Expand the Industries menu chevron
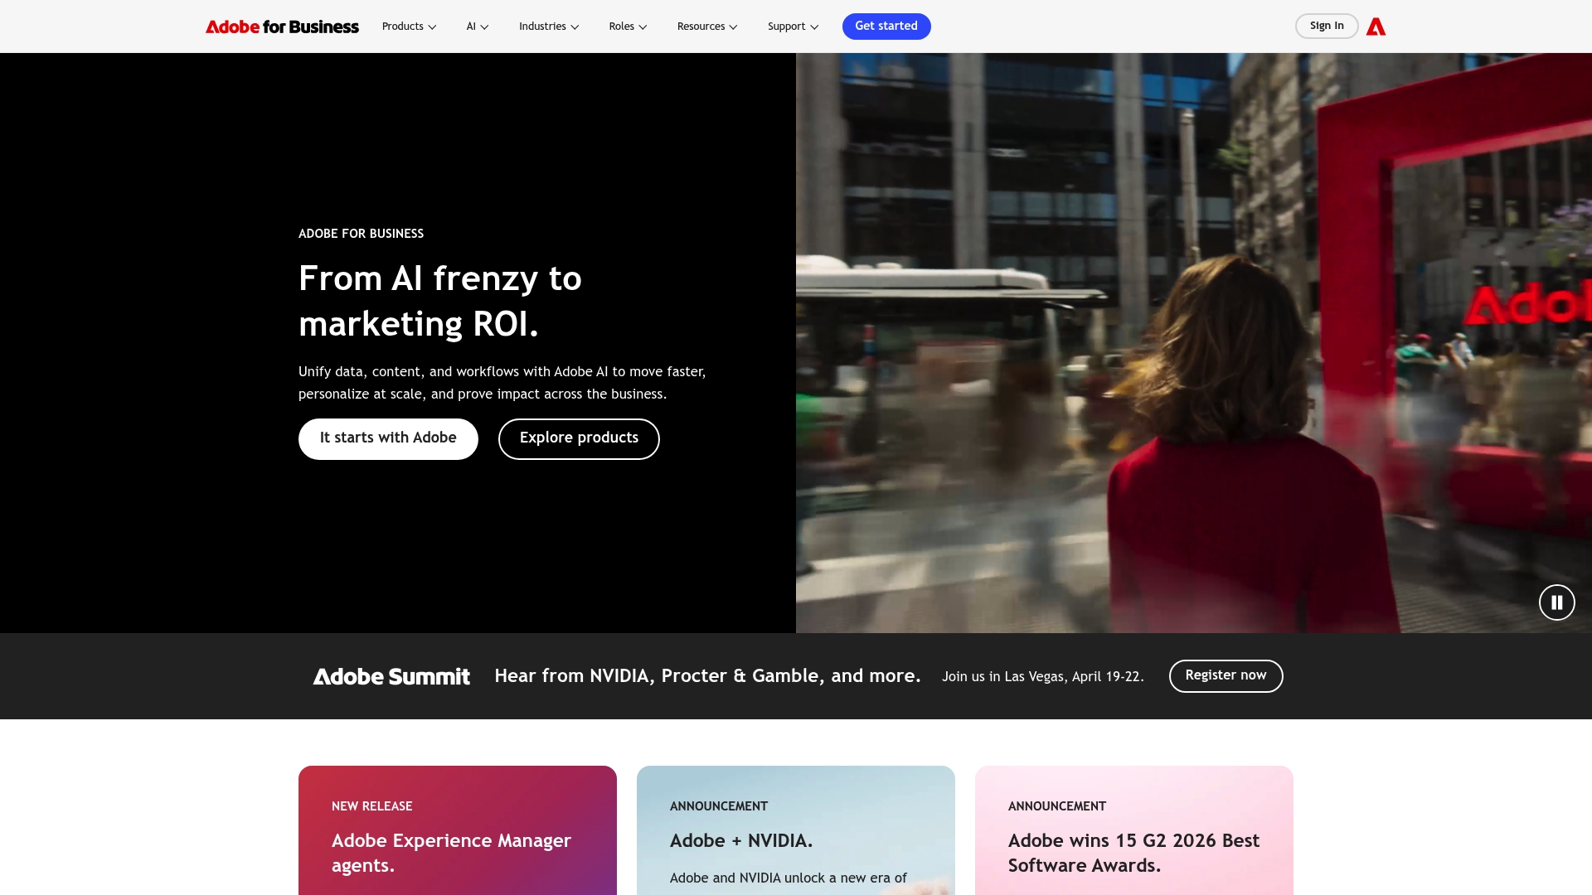The width and height of the screenshot is (1592, 895). pos(575,27)
